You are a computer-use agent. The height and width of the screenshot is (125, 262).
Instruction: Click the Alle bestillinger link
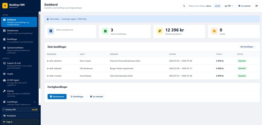248,47
